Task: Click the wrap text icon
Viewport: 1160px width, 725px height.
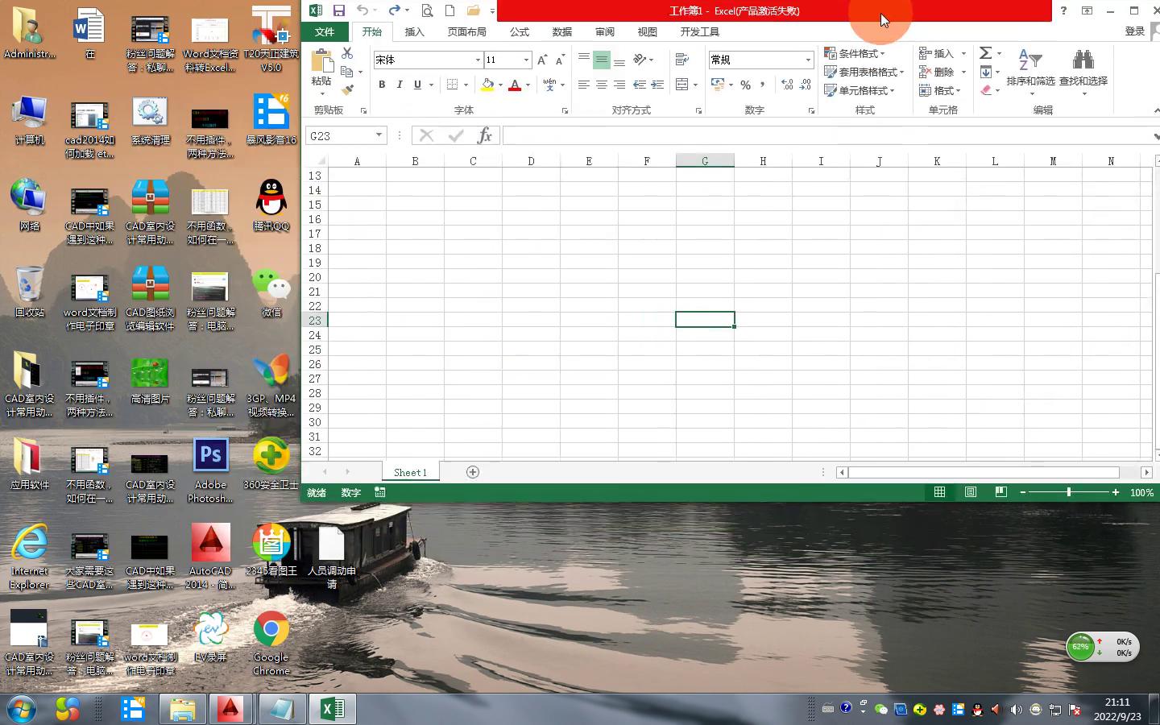Action: (681, 60)
